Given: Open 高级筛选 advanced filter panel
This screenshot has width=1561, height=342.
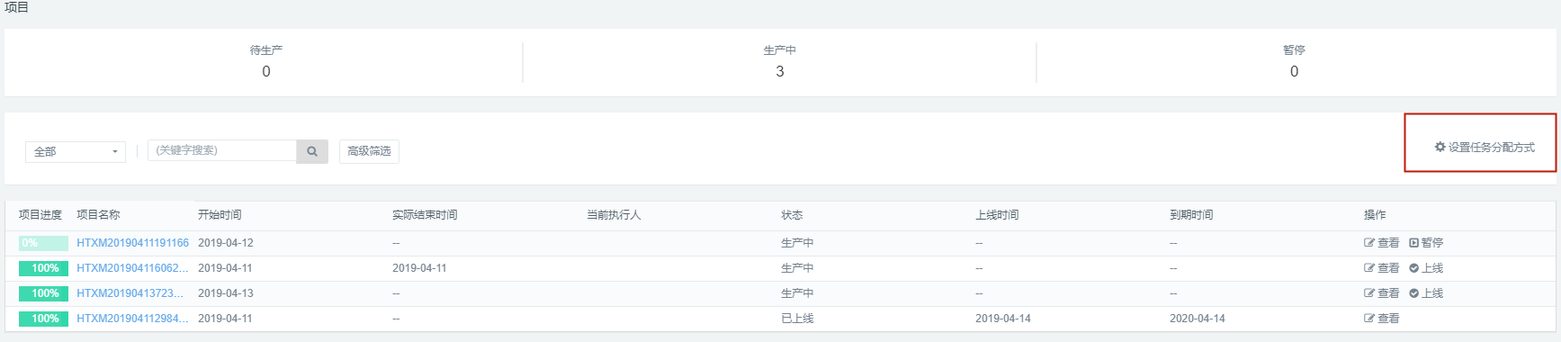Looking at the screenshot, I should 369,151.
